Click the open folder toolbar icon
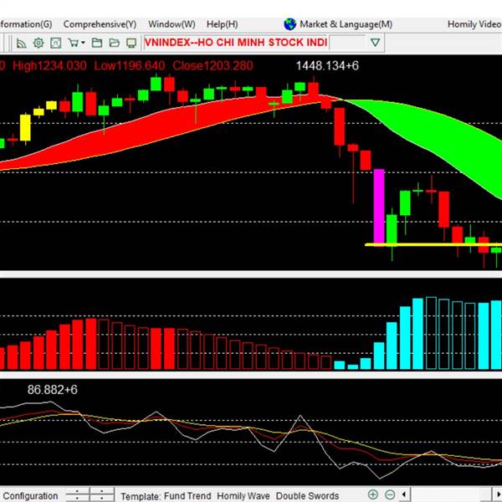Viewport: 502px width, 502px height. 115,43
